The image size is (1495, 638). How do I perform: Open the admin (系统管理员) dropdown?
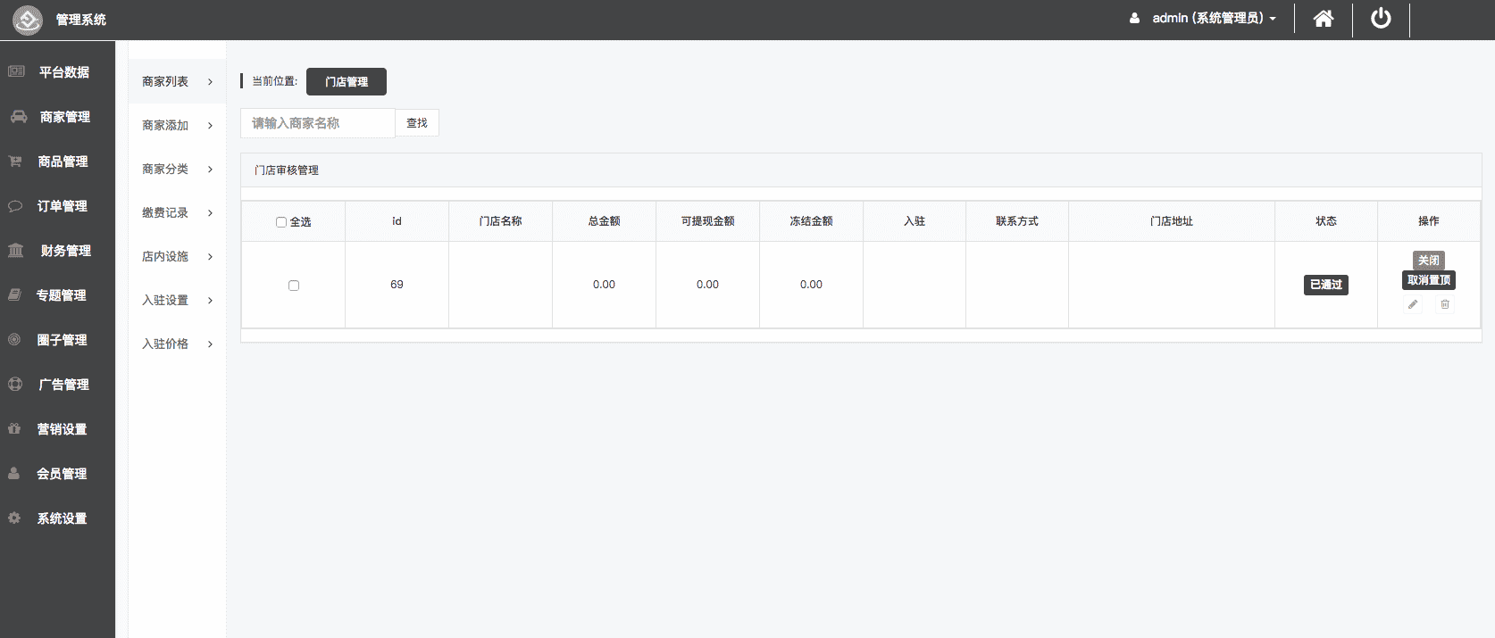1214,18
